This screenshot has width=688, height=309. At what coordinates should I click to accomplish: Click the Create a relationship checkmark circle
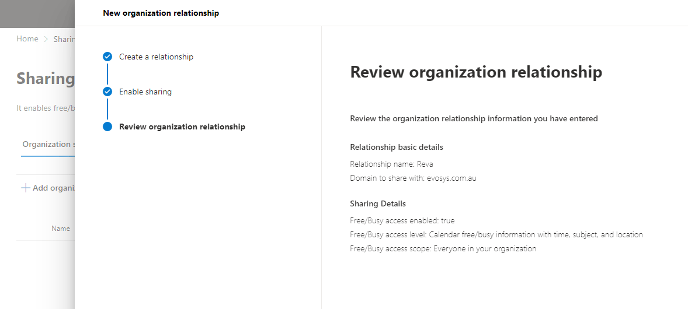point(107,57)
